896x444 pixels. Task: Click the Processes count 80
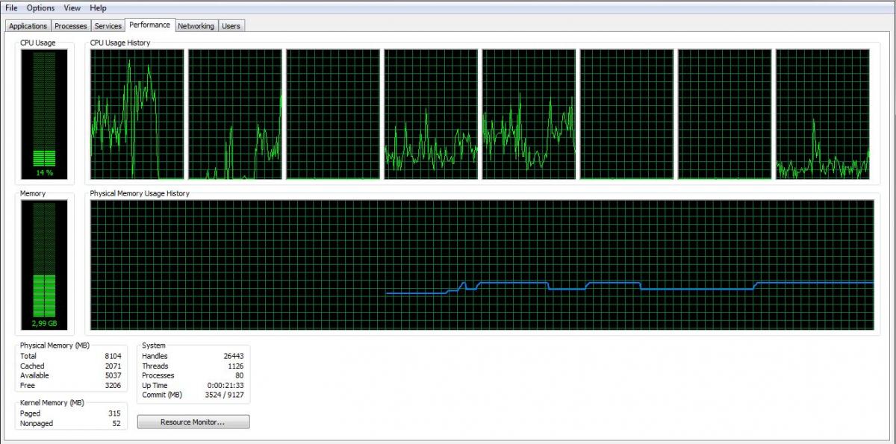pos(240,376)
